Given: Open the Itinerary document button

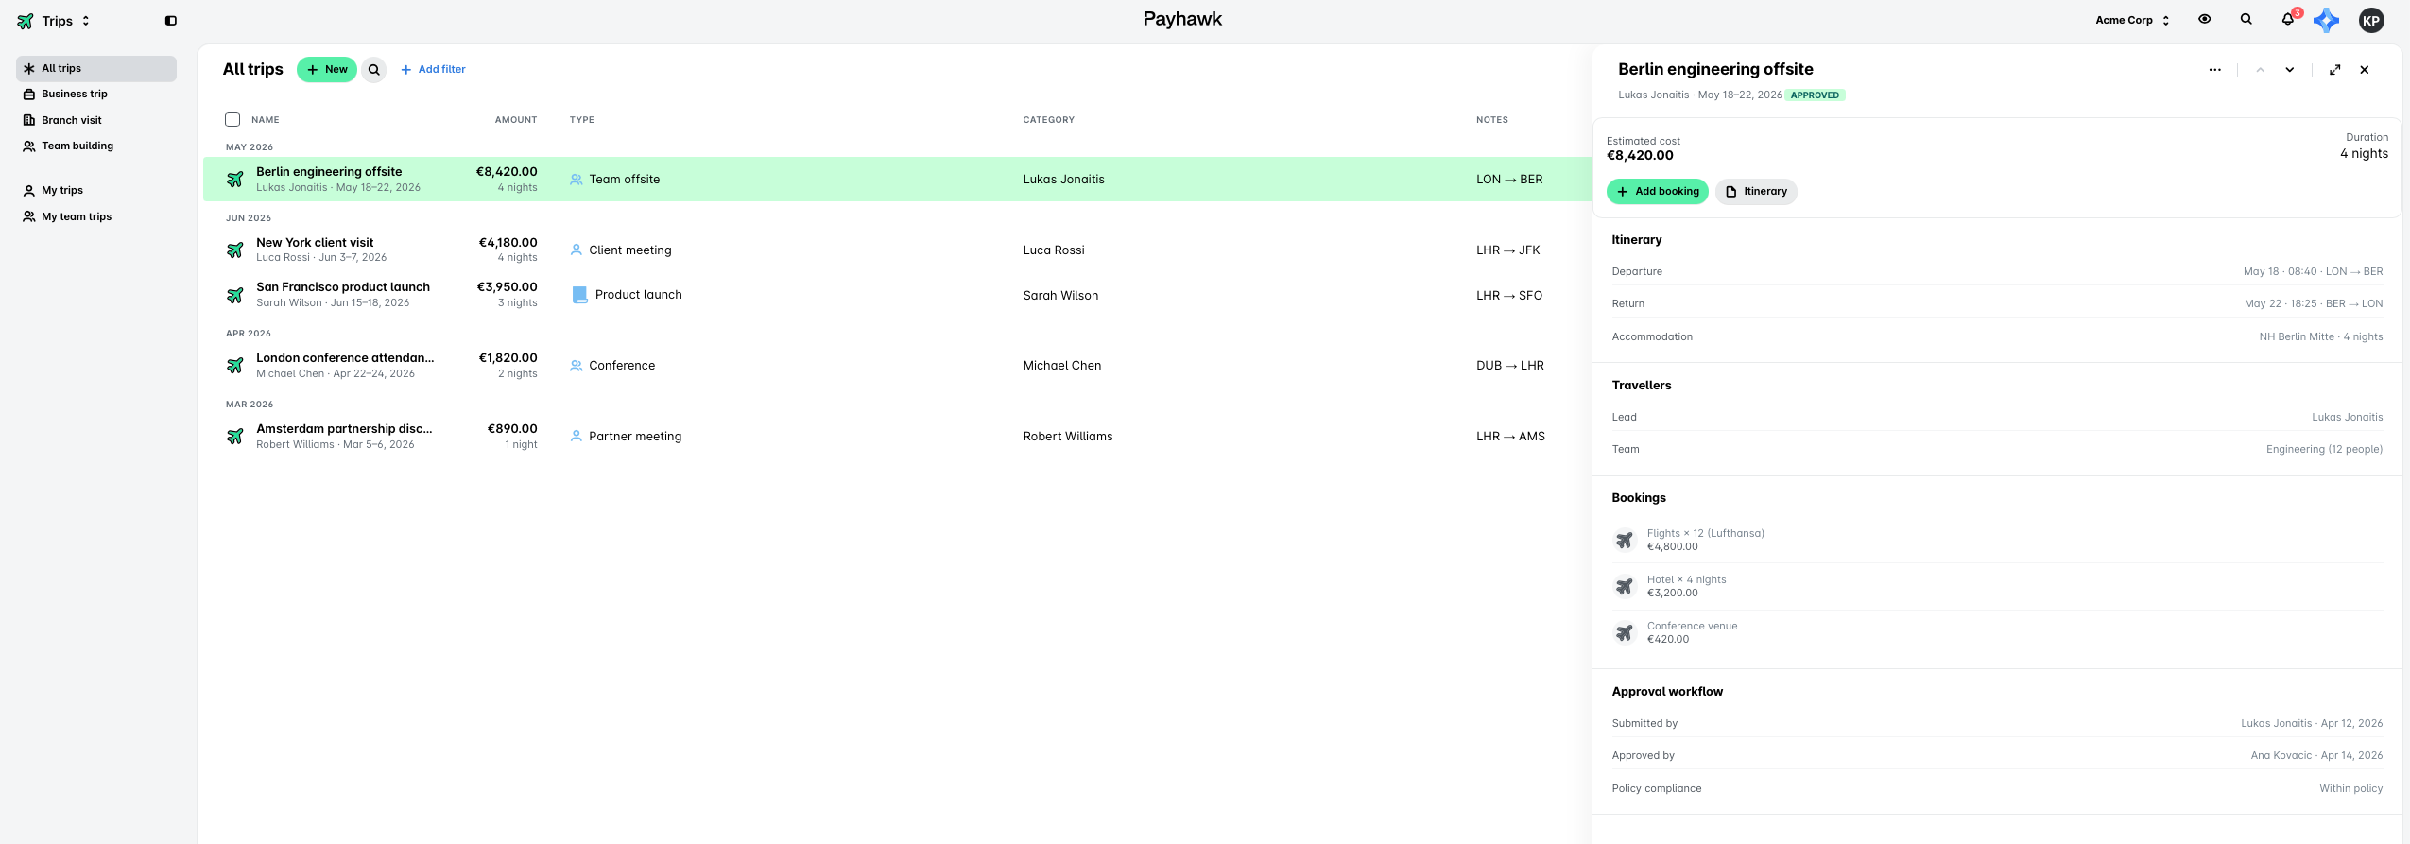Looking at the screenshot, I should (x=1756, y=191).
